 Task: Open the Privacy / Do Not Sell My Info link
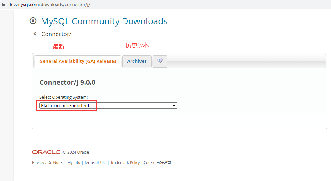coord(56,162)
